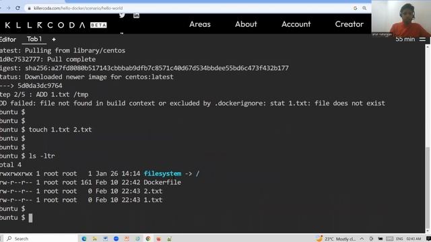431x242 pixels.
Task: Expand the system tray hidden icons chevron
Action: click(362, 239)
